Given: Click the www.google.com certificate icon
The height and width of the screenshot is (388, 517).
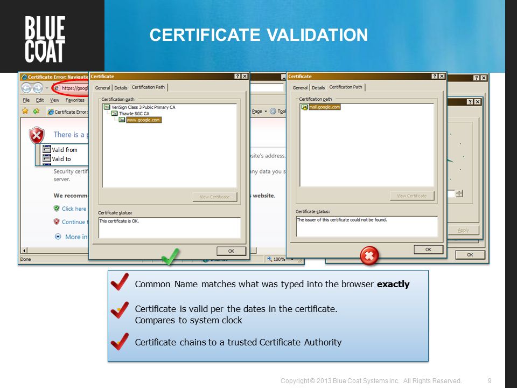Looking at the screenshot, I should (122, 120).
